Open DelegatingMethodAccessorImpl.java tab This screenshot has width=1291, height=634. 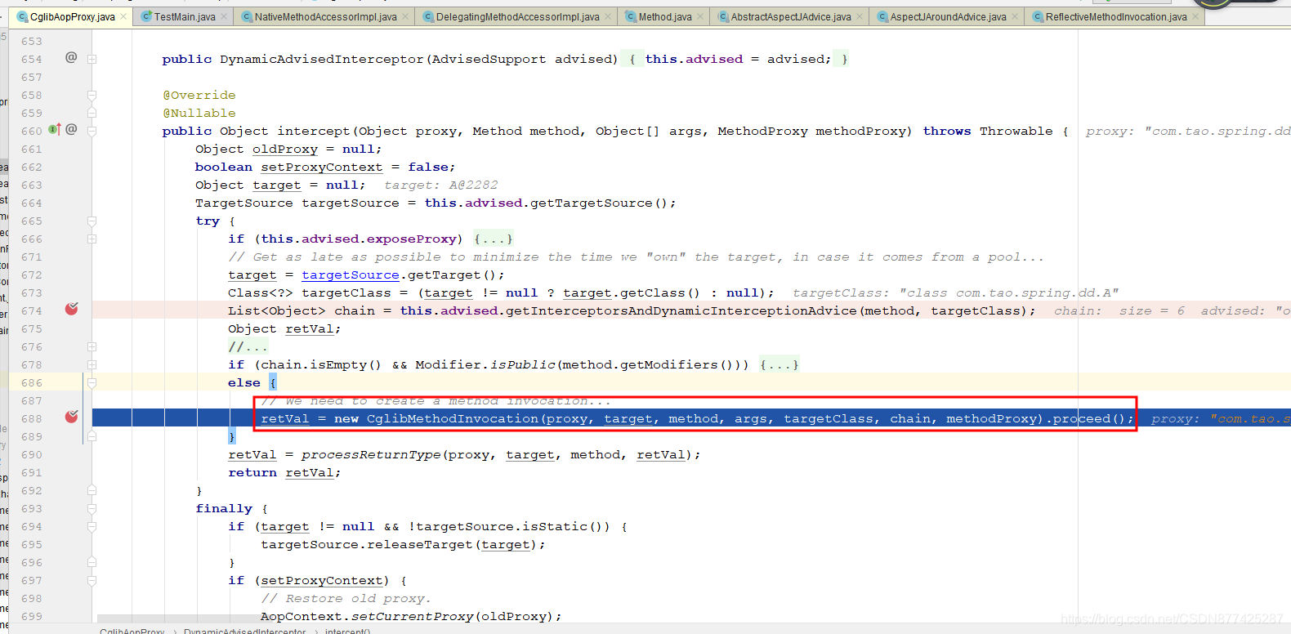(x=517, y=16)
